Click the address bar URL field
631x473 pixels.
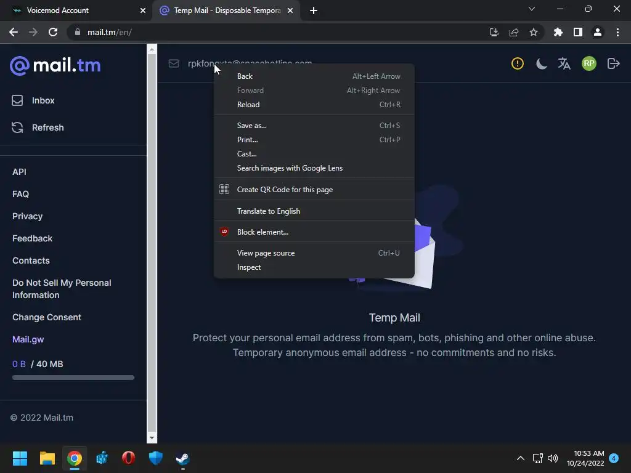click(282, 32)
